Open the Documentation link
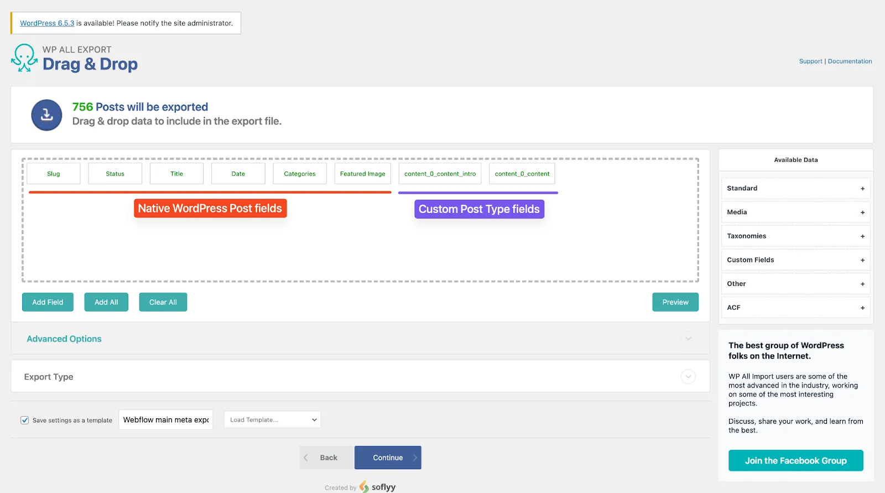Viewport: 885px width, 493px height. [850, 61]
